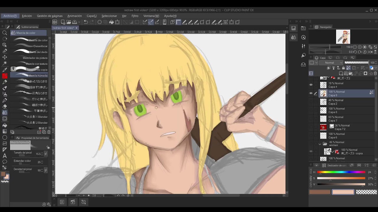
Task: Click the layer opacity slider
Action: (356, 63)
